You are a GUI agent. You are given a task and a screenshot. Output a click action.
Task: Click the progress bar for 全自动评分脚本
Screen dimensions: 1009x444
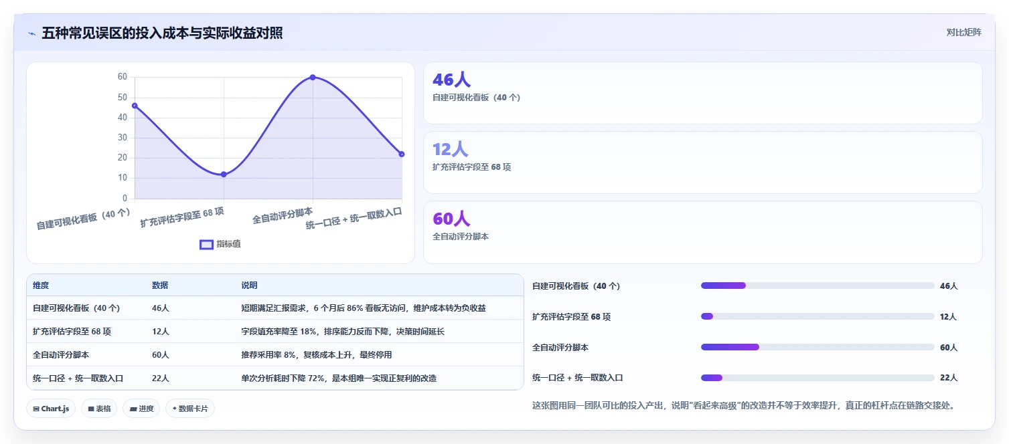818,347
